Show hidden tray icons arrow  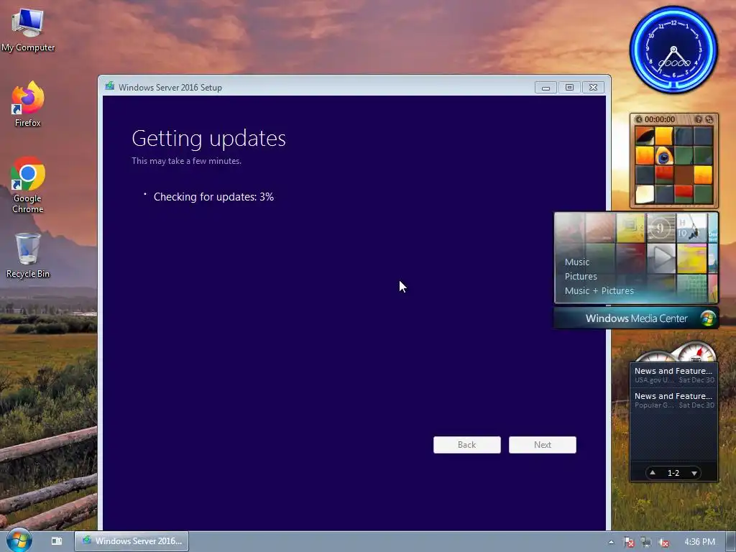611,542
